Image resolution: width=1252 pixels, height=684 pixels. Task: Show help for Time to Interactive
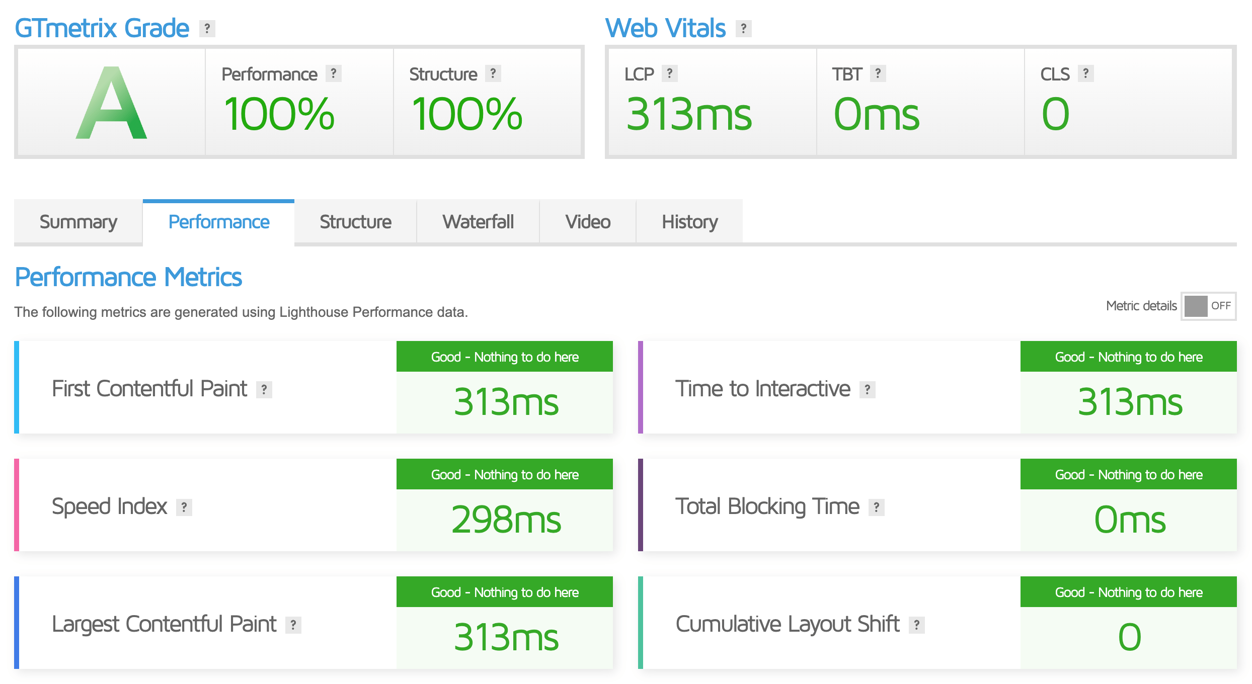[x=867, y=390]
